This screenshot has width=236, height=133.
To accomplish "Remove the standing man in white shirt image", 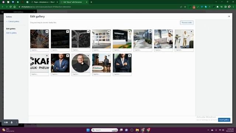I will coord(191,31).
